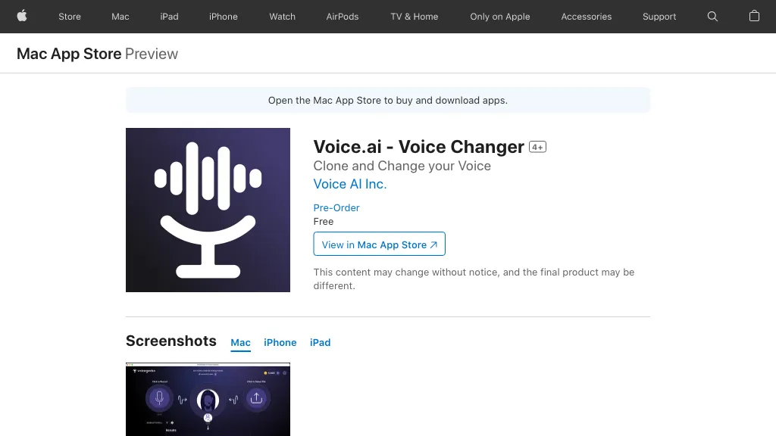
Task: Click the 4+ age rating badge
Action: pyautogui.click(x=537, y=147)
